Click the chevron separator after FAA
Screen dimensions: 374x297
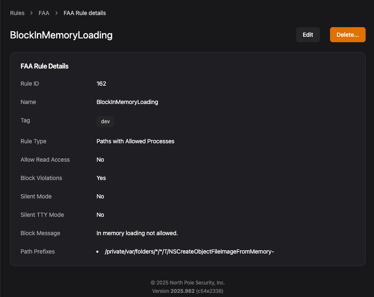coord(57,13)
